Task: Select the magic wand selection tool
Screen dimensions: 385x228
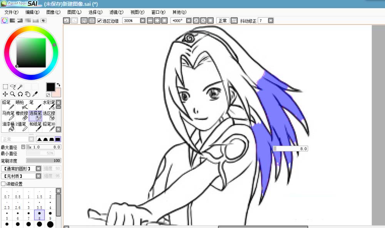Action: coord(20,87)
